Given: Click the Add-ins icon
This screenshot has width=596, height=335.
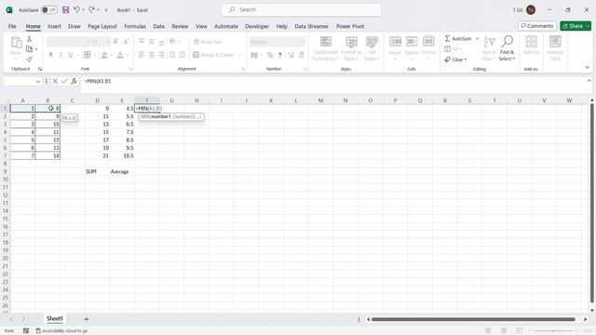Looking at the screenshot, I should (x=531, y=41).
